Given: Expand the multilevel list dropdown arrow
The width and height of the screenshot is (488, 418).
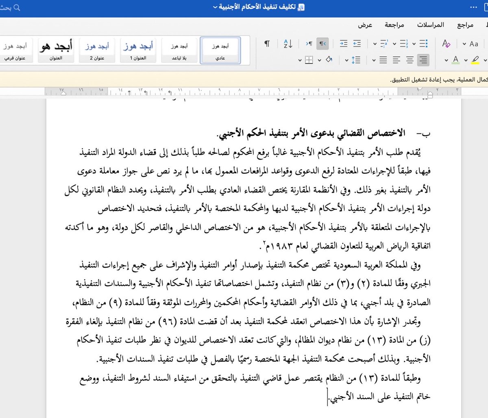Looking at the screenshot, I should pyautogui.click(x=375, y=44).
